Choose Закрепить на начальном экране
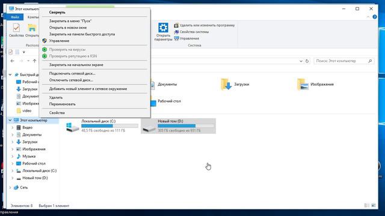Screen dimensions: 385x216 point(95,65)
